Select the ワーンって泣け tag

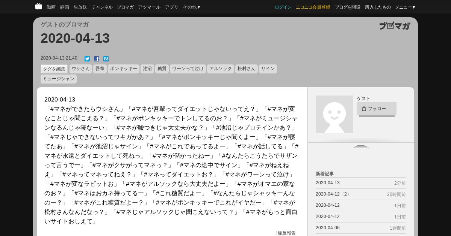(188, 69)
